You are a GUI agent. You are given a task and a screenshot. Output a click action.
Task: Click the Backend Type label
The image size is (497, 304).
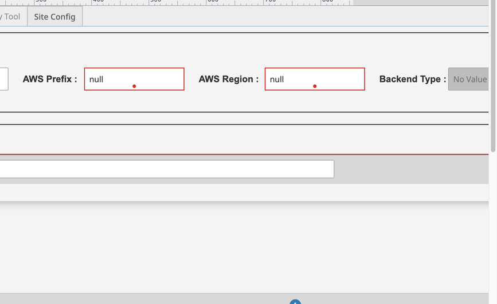click(x=412, y=79)
